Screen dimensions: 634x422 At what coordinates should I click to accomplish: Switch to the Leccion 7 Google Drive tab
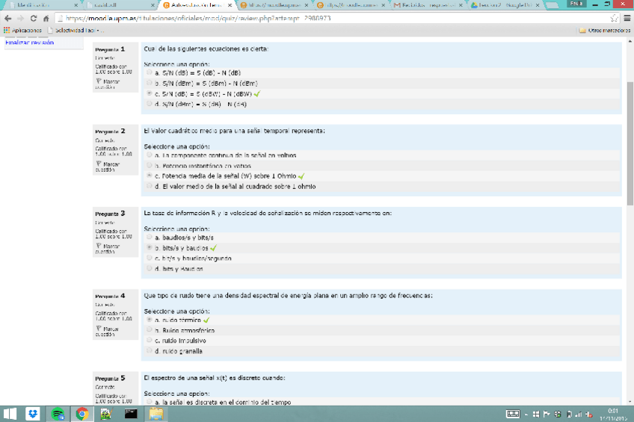point(505,5)
